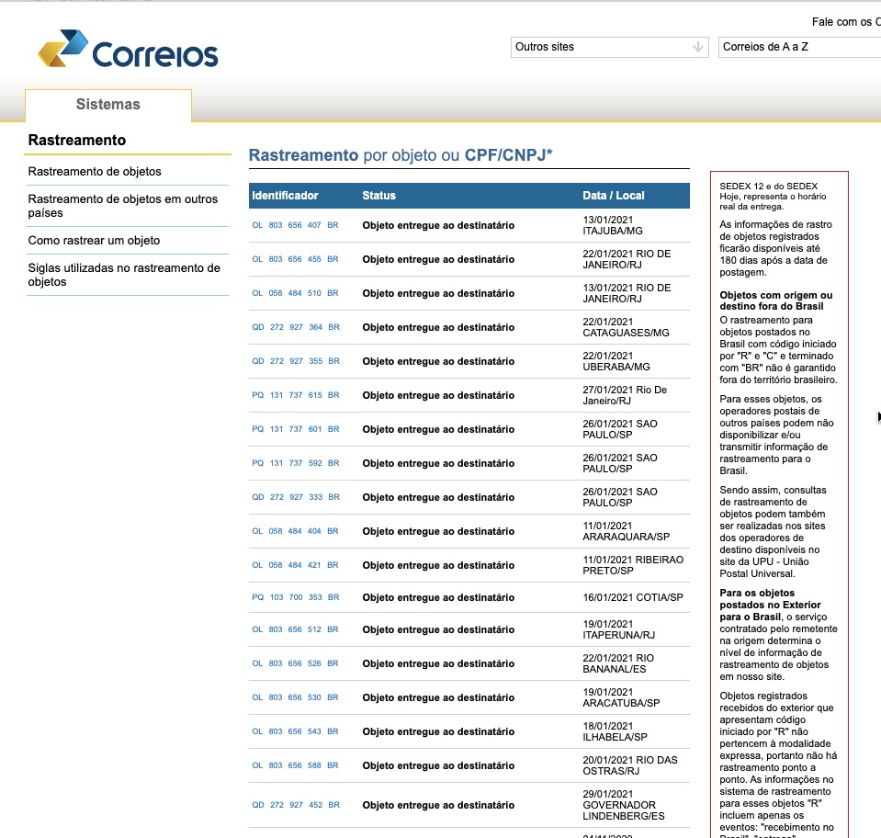
Task: Open Siglas utilizadas no rastreamento de objetos
Action: point(124,275)
